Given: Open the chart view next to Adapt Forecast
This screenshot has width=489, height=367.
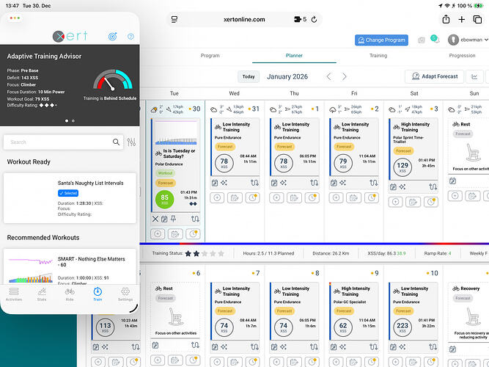Looking at the screenshot, I should [x=474, y=76].
